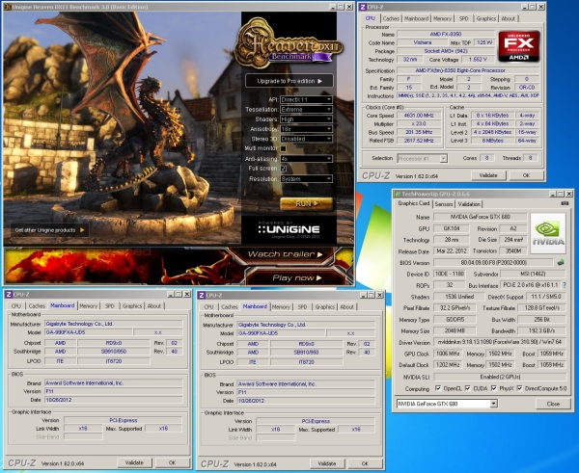Click Validate in top-right CPU-Z

coord(488,175)
